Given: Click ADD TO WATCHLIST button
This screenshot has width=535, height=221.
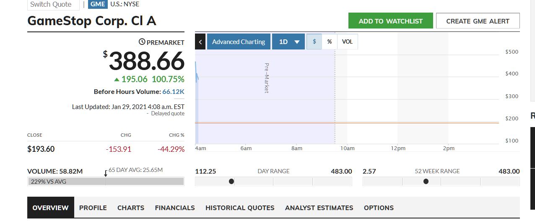Looking at the screenshot, I should [x=391, y=21].
